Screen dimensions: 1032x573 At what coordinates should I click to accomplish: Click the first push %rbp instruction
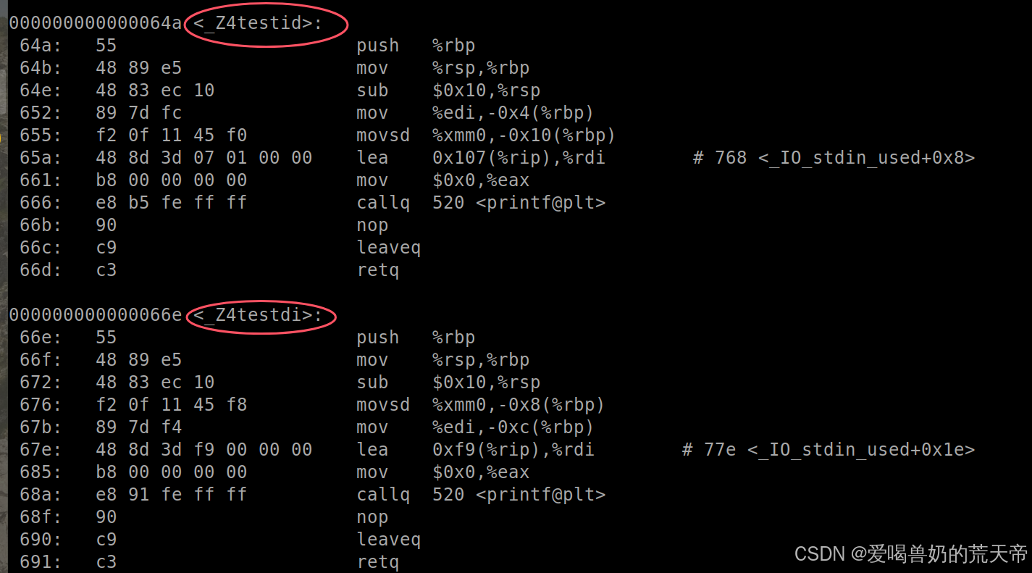click(x=416, y=46)
